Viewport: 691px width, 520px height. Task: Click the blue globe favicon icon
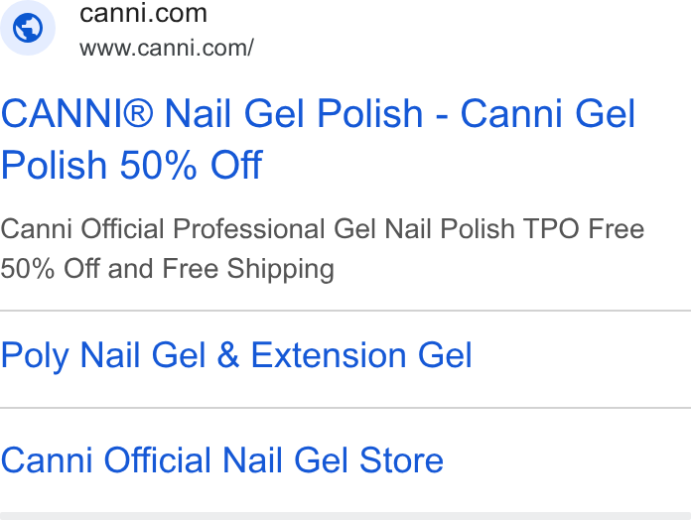point(28,28)
